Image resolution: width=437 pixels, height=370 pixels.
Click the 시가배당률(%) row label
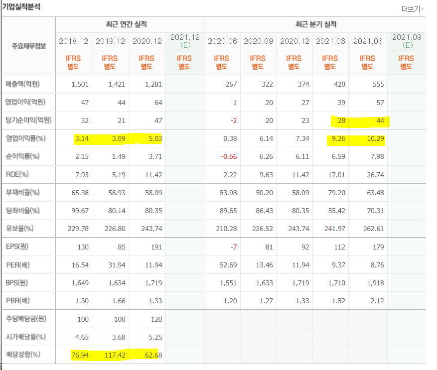25,337
